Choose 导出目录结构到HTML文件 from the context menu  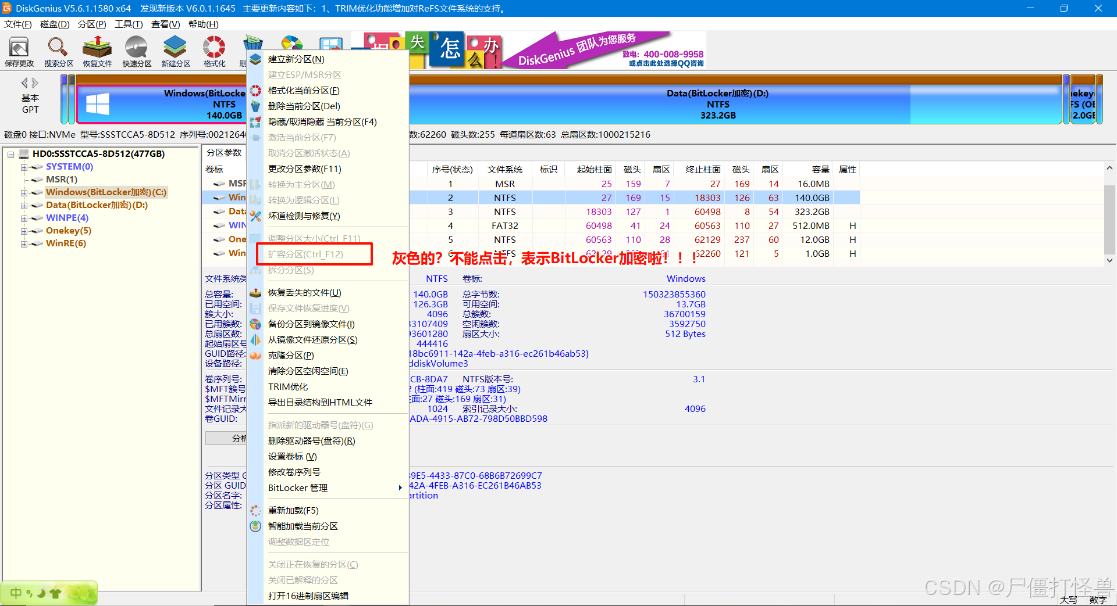(x=328, y=403)
